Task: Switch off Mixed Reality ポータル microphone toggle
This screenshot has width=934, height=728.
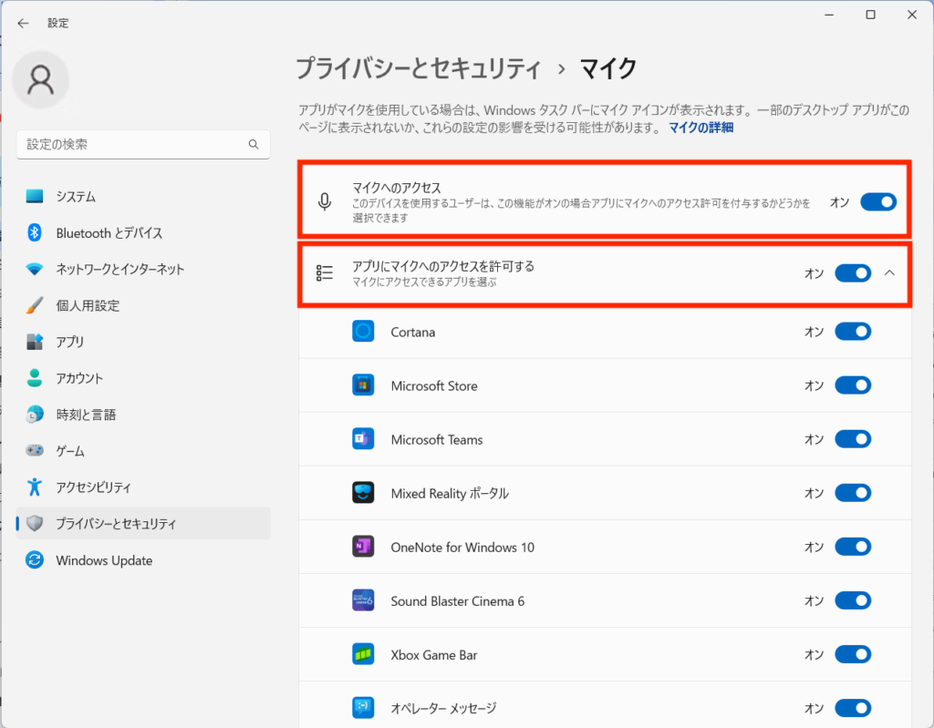Action: coord(853,493)
